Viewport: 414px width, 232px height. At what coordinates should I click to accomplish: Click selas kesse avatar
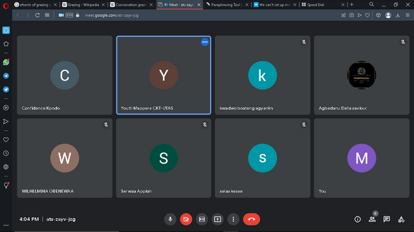263,158
